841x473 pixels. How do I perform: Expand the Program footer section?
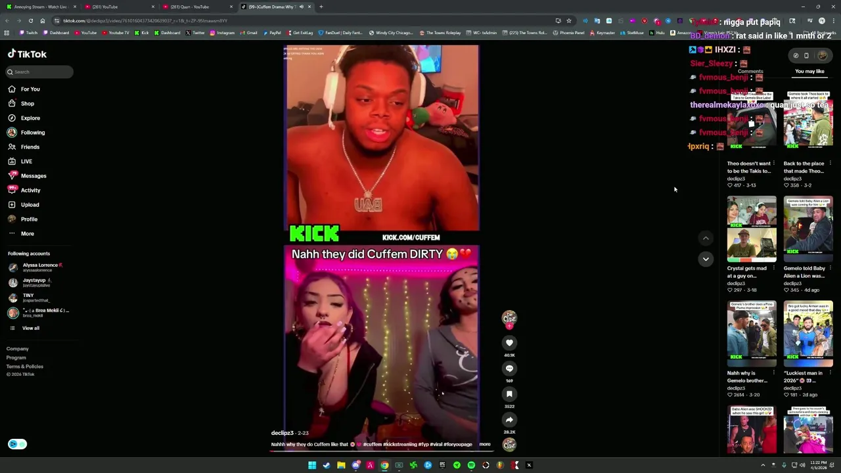click(16, 358)
